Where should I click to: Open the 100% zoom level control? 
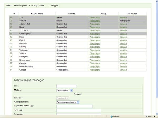[x=151, y=117]
